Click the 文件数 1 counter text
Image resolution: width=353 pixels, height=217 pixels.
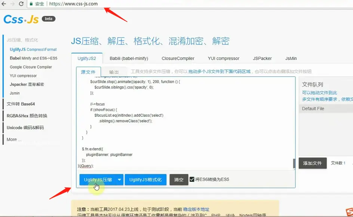coord(338,163)
